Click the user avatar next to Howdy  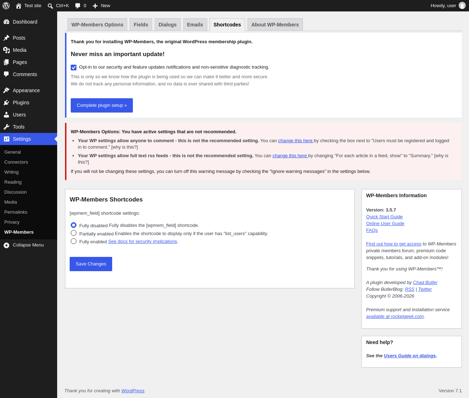coord(462,6)
